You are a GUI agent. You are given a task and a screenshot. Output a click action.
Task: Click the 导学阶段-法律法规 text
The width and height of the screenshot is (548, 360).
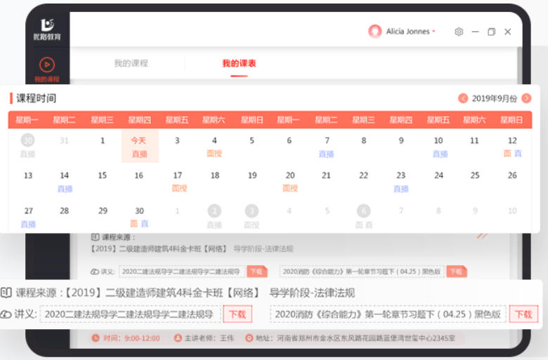coord(312,293)
